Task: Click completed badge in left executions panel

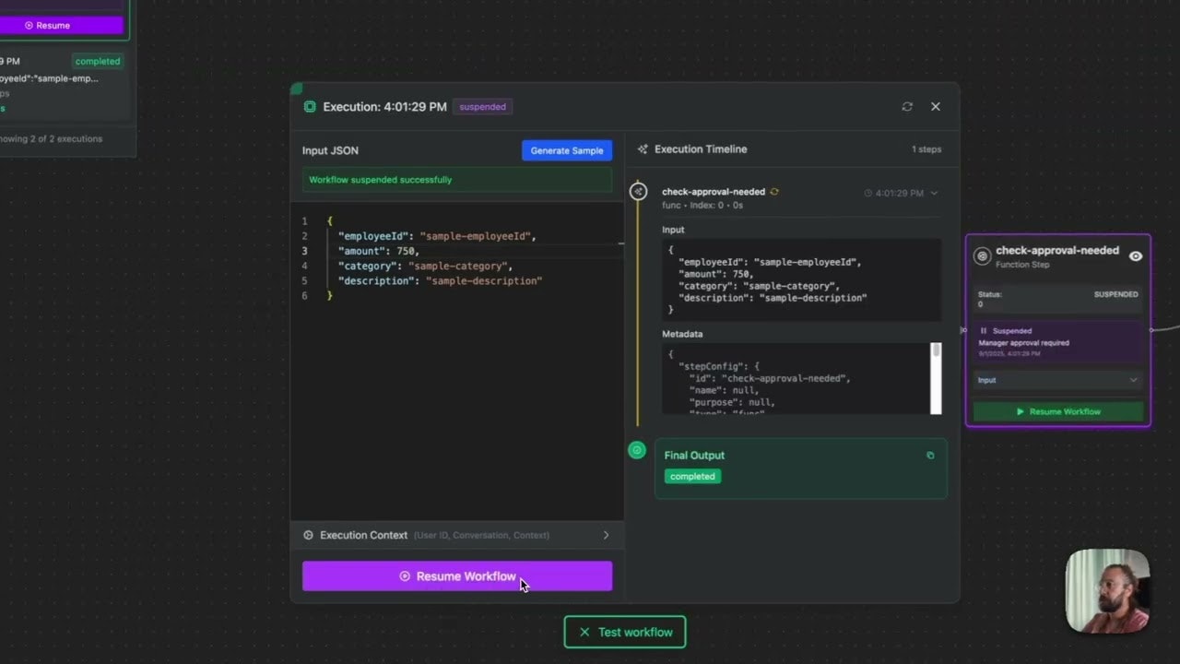Action: 98,62
